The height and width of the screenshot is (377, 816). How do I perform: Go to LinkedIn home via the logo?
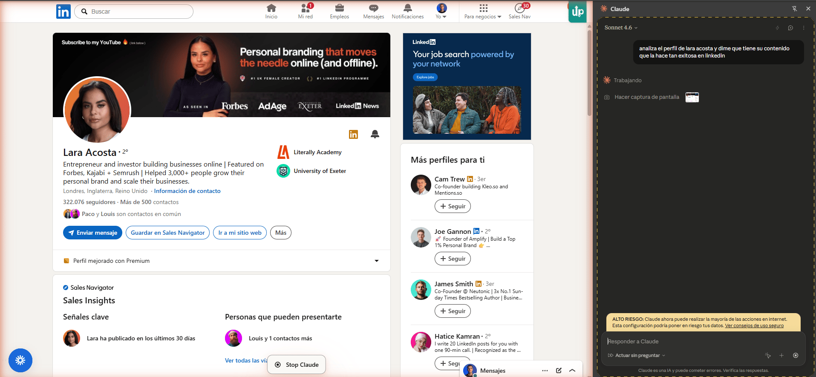click(x=63, y=12)
